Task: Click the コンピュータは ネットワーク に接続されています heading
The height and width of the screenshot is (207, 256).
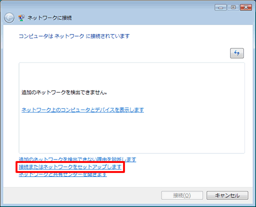Action: pyautogui.click(x=74, y=36)
